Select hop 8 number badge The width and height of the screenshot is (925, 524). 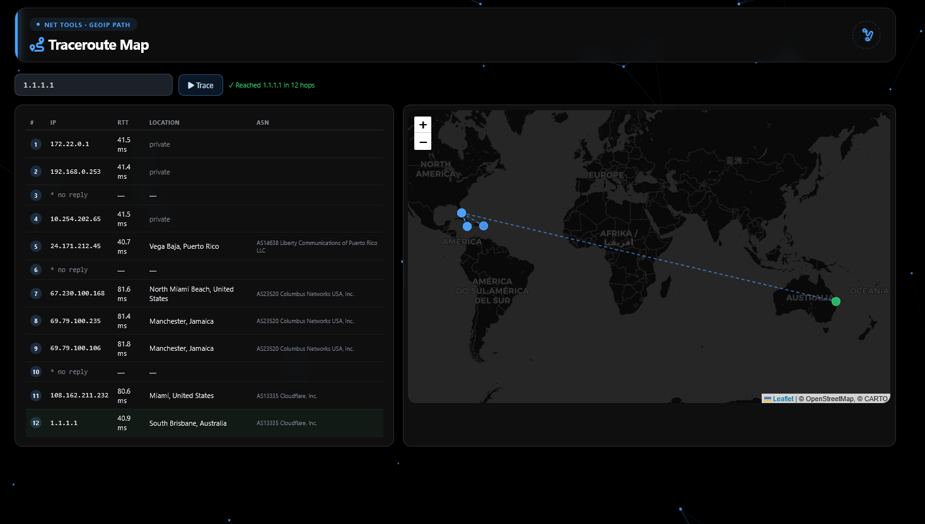coord(36,321)
